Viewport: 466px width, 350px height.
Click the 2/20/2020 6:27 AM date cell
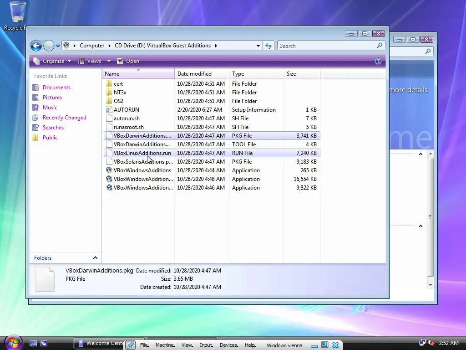[199, 110]
